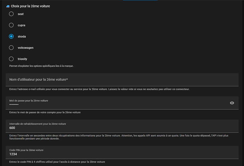Select the trionity radio circle
Screen dimensions: 244x166
point(11,59)
